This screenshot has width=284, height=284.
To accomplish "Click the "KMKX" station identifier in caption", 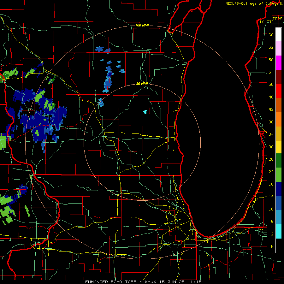I will pos(151,282).
